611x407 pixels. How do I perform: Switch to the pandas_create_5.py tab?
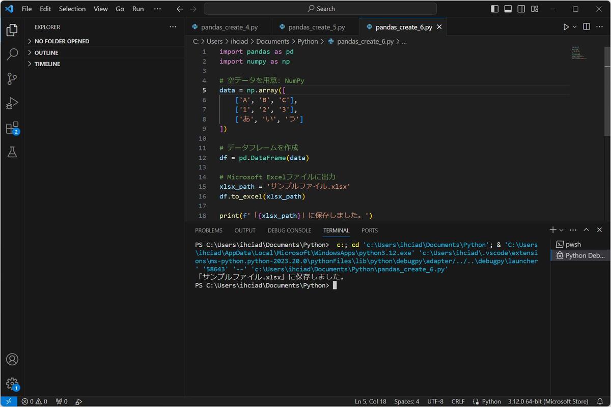(316, 27)
